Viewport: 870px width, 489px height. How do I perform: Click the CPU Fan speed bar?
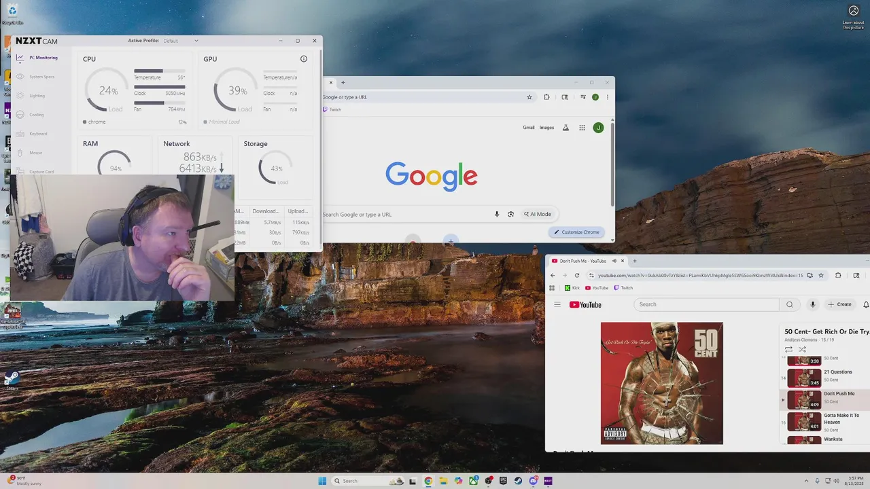coord(159,103)
